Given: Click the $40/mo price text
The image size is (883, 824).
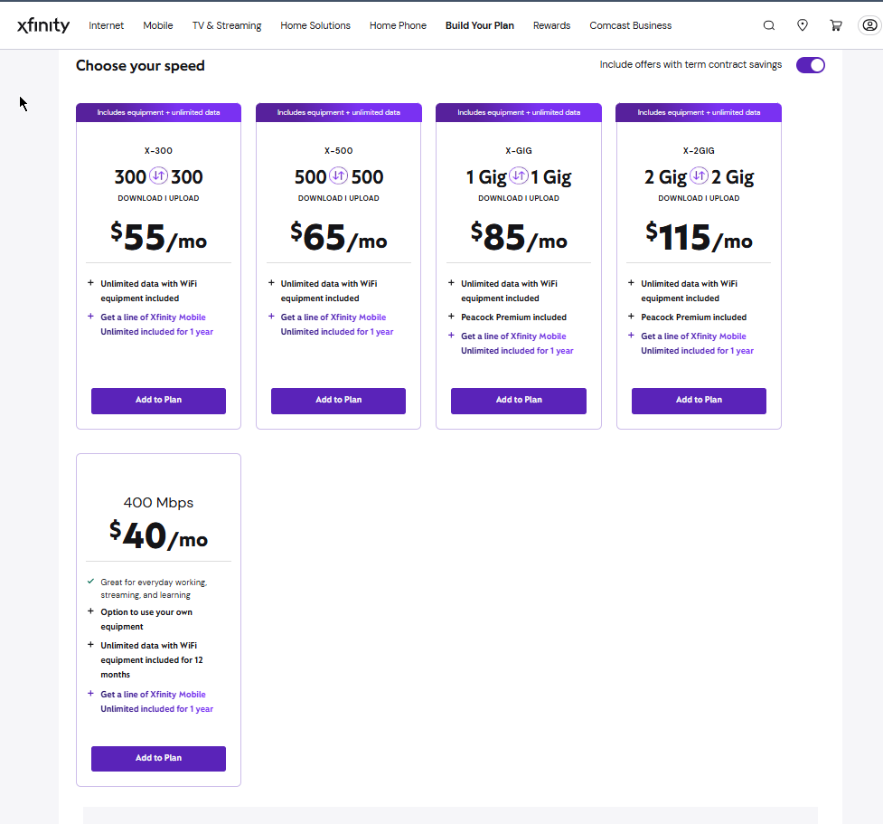Looking at the screenshot, I should (159, 535).
